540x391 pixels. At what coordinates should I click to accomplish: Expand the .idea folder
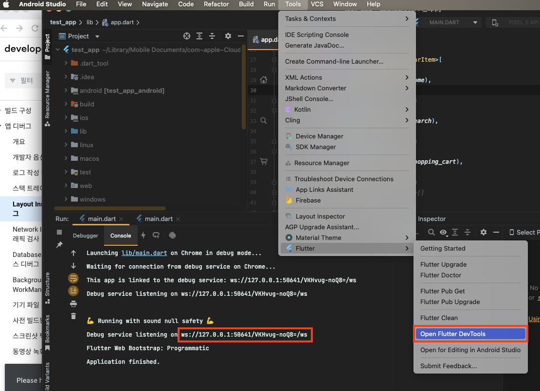tap(66, 77)
